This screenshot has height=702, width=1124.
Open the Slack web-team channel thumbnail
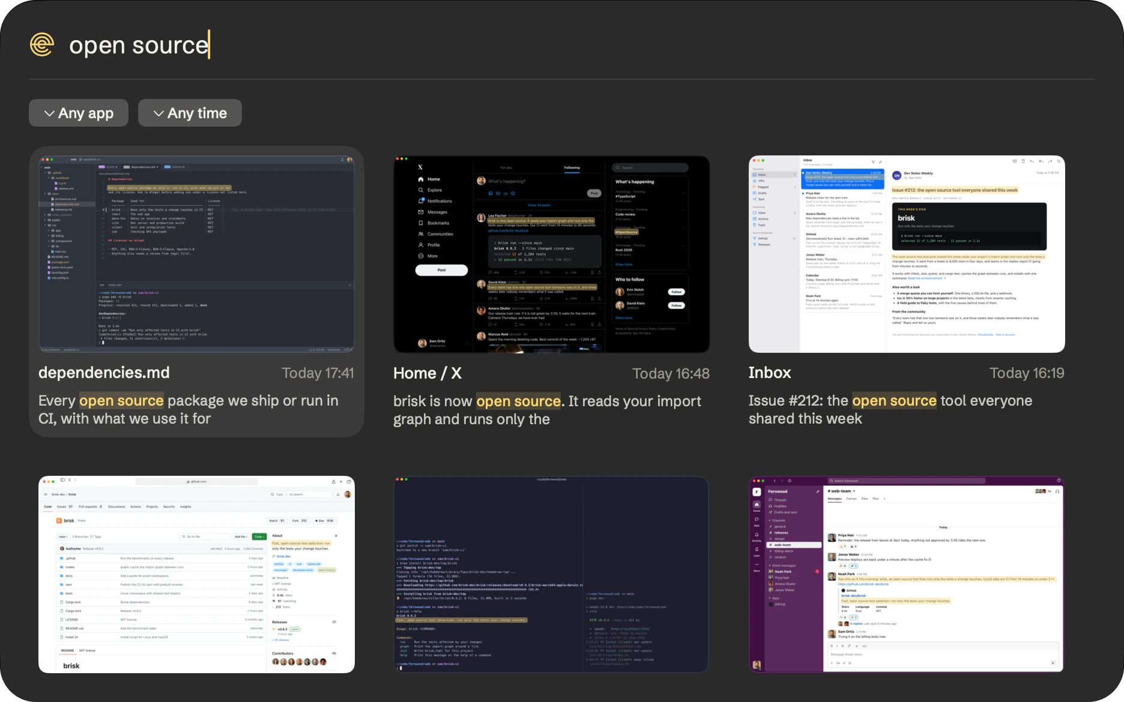907,574
